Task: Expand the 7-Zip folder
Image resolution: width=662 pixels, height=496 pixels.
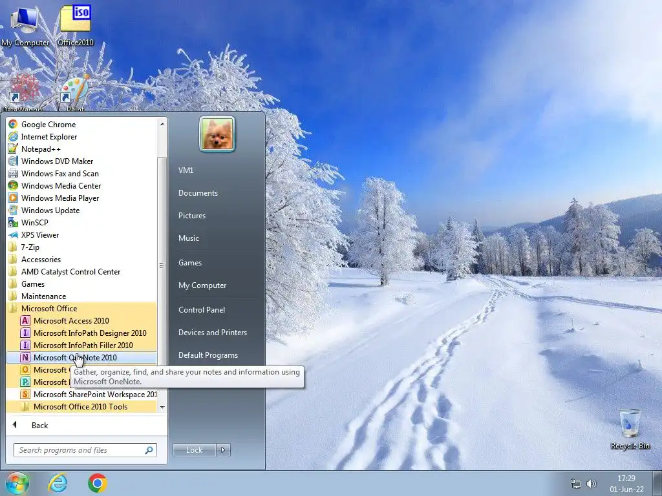Action: point(81,247)
